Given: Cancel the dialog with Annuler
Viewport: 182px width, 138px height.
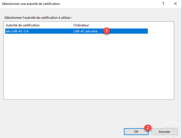Looking at the screenshot, I should click(x=164, y=131).
